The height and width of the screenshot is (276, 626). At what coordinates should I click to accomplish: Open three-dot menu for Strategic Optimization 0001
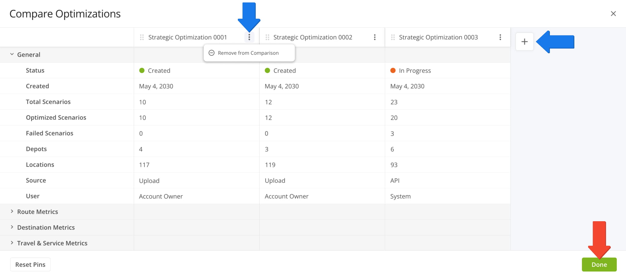pyautogui.click(x=249, y=37)
